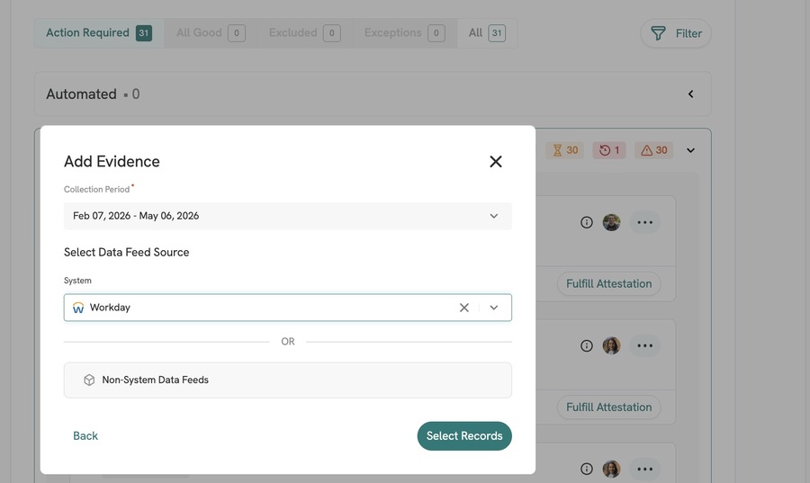The image size is (810, 483).
Task: Click the overdue clock badge showing 1
Action: [x=609, y=150]
